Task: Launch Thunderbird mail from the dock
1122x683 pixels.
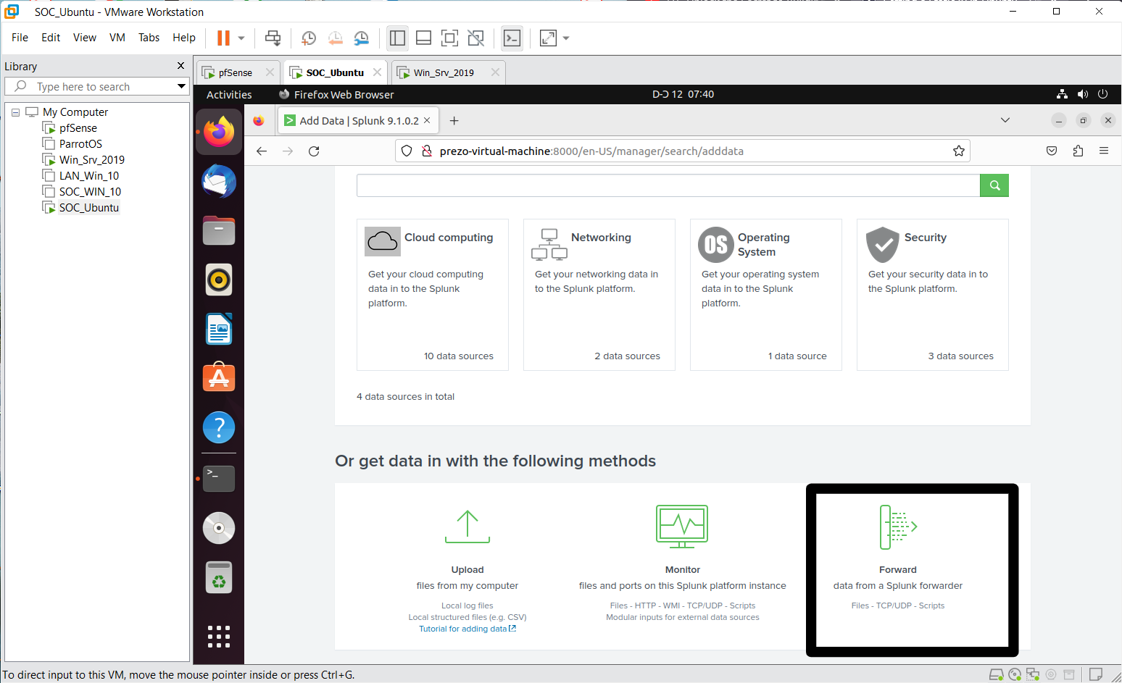Action: click(x=219, y=182)
